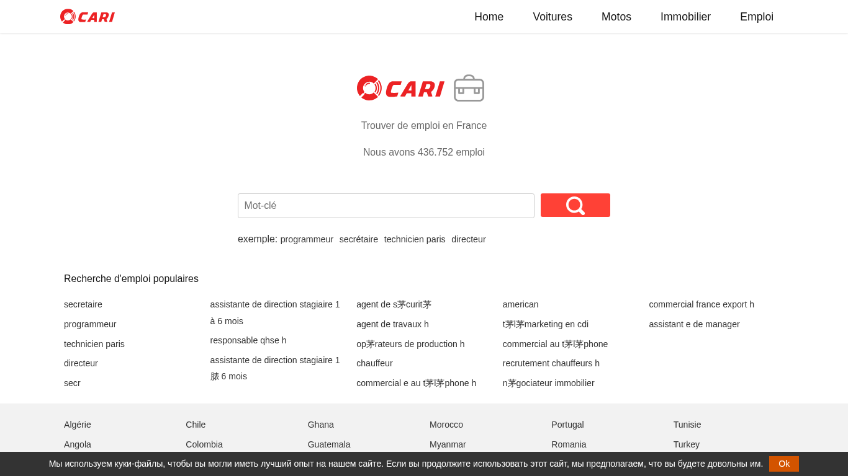Select the Guatemala country link

pos(329,444)
